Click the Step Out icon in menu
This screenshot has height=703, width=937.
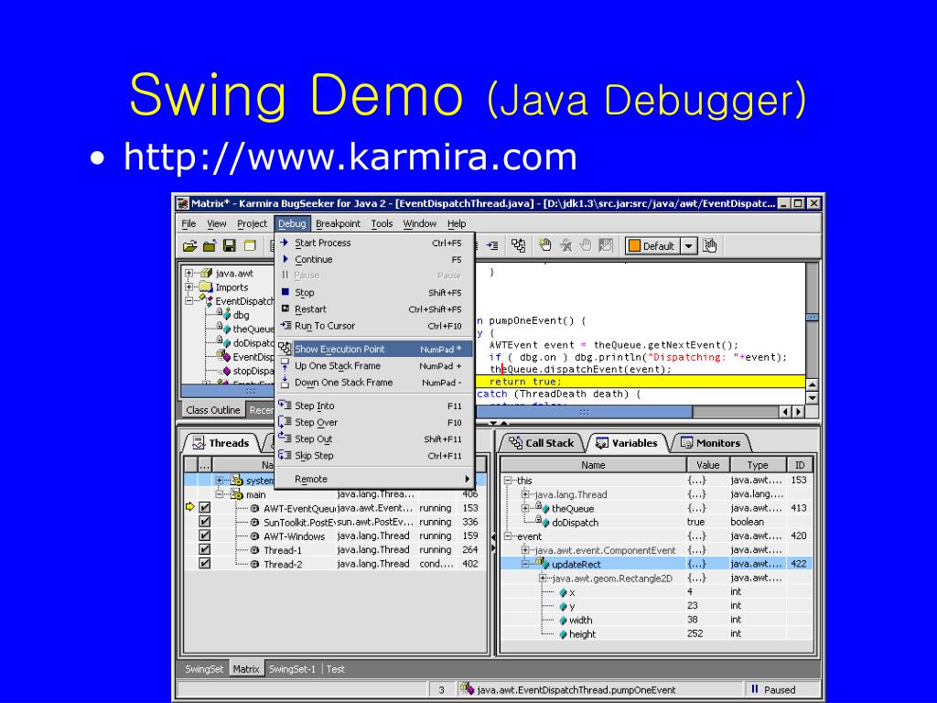285,438
